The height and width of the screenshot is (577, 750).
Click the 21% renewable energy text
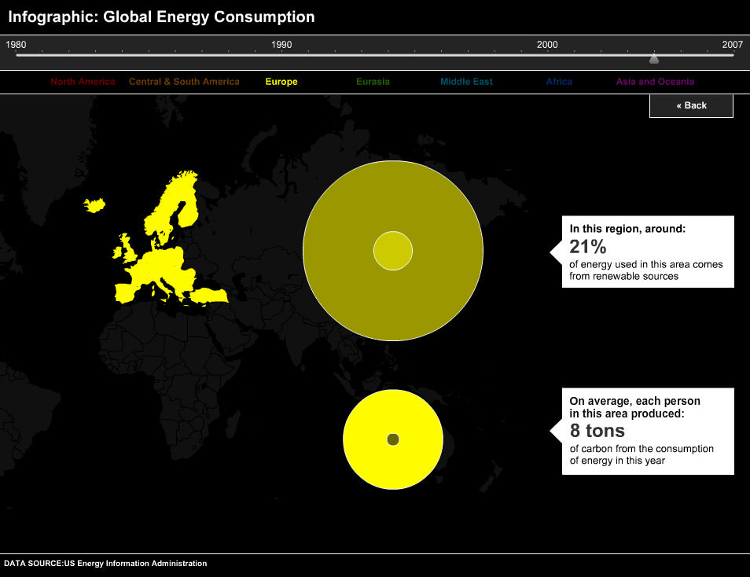588,247
